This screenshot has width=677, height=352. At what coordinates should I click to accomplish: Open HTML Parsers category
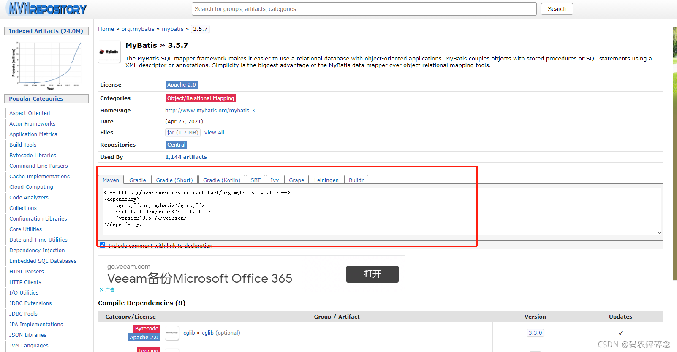tap(27, 271)
